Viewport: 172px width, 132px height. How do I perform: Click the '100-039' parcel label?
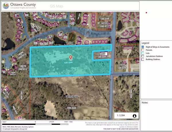click(105, 19)
